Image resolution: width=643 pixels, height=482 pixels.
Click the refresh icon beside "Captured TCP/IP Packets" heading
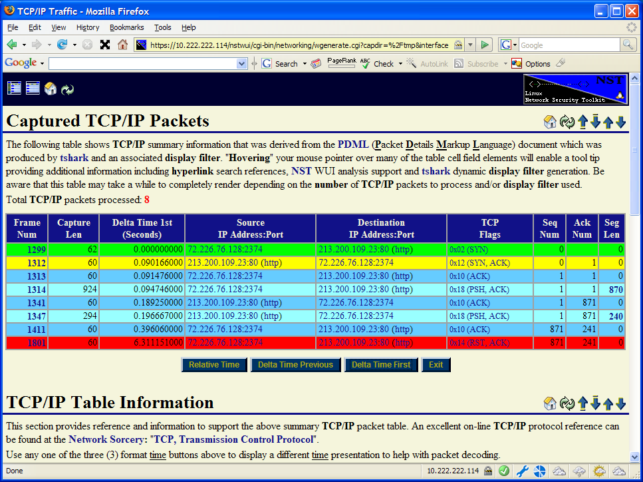(567, 122)
